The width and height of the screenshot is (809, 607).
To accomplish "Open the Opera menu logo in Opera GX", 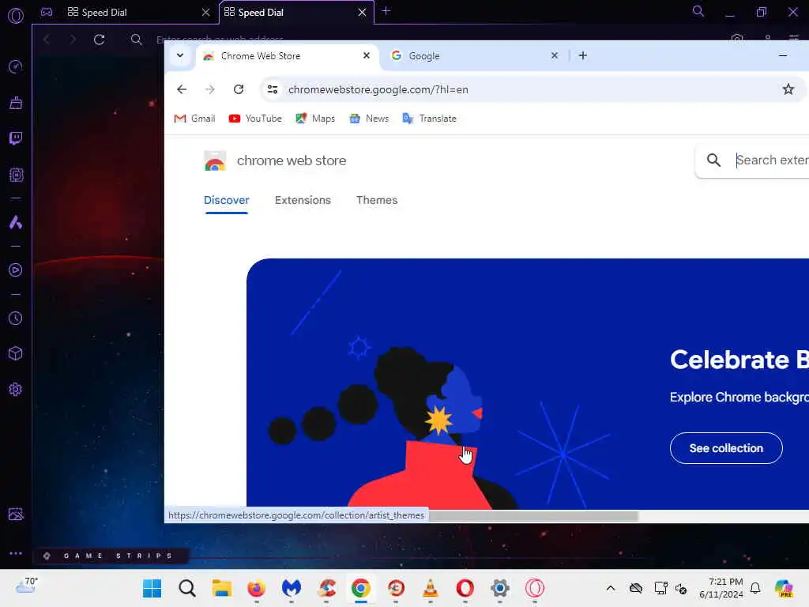I will [16, 16].
